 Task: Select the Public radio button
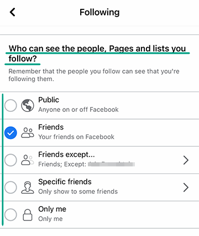pyautogui.click(x=11, y=105)
